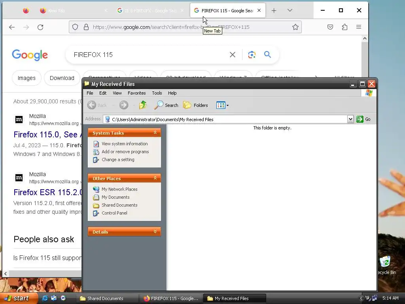The height and width of the screenshot is (304, 405).
Task: Click Google magnifier search button
Action: tap(267, 55)
